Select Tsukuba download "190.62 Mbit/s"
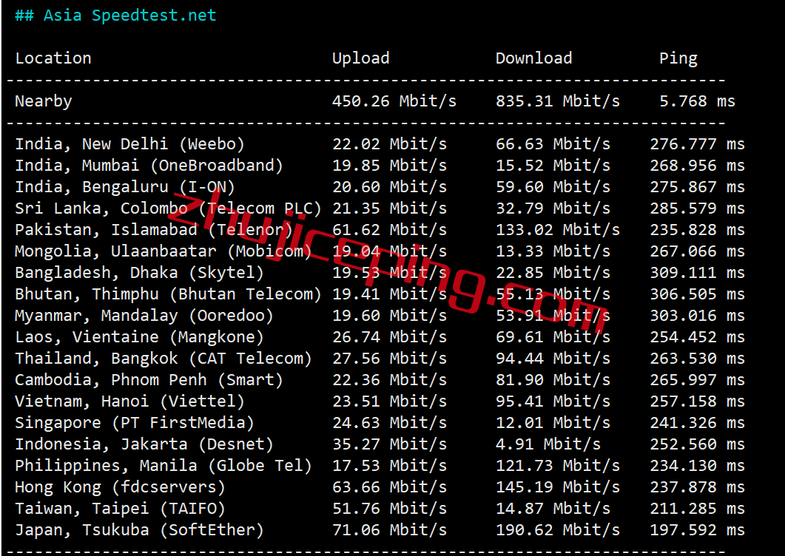This screenshot has width=785, height=556. 558,532
